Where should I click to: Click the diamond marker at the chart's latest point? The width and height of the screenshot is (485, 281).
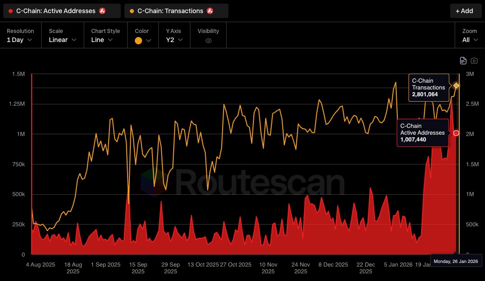coord(456,85)
